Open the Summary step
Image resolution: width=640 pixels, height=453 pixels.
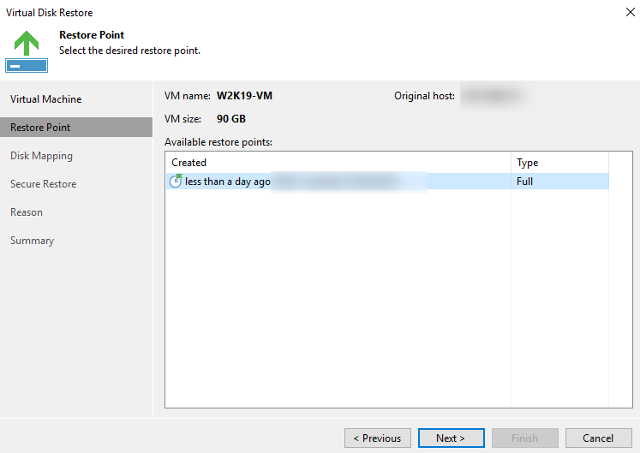pos(32,241)
